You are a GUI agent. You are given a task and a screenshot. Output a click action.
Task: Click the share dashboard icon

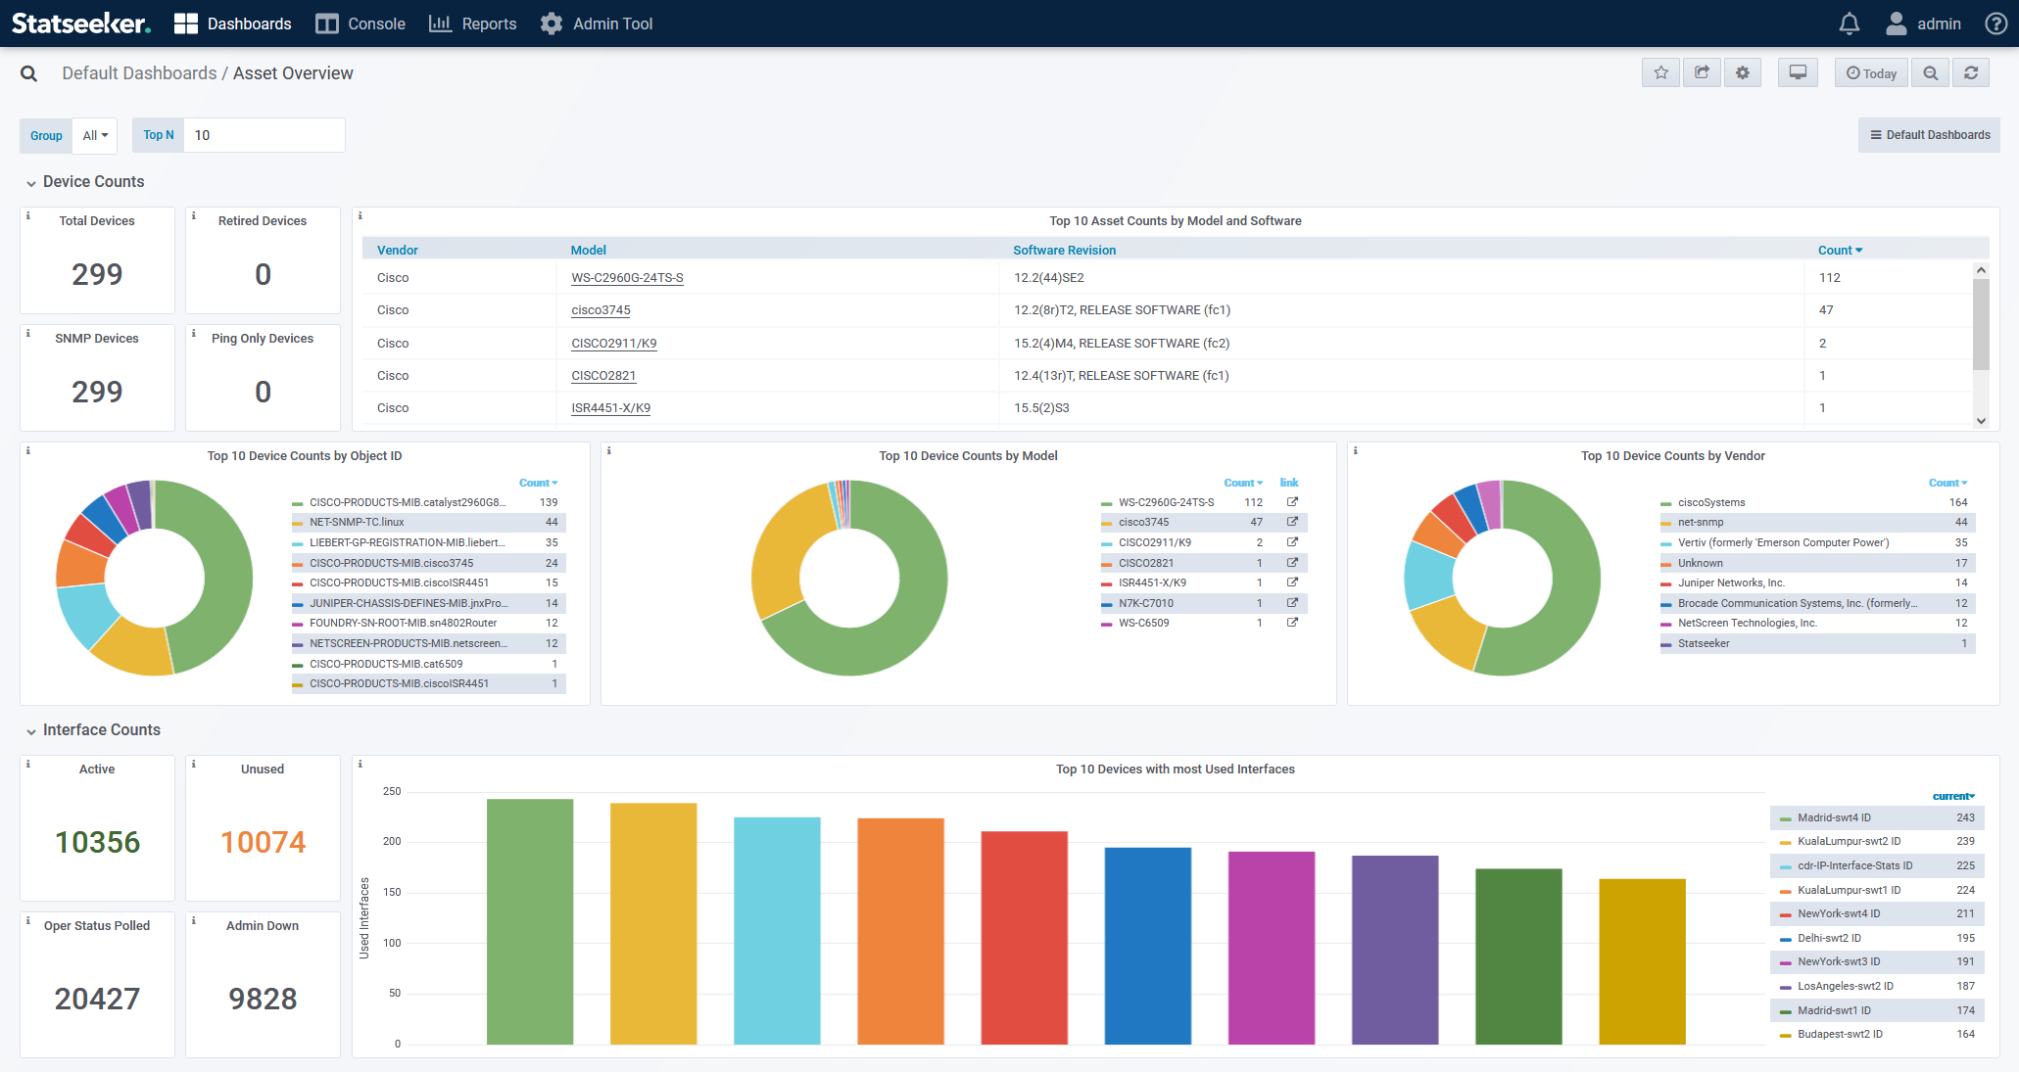coord(1703,72)
